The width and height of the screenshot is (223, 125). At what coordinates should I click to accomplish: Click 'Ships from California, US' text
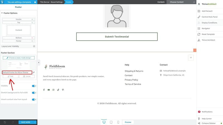[174, 75]
